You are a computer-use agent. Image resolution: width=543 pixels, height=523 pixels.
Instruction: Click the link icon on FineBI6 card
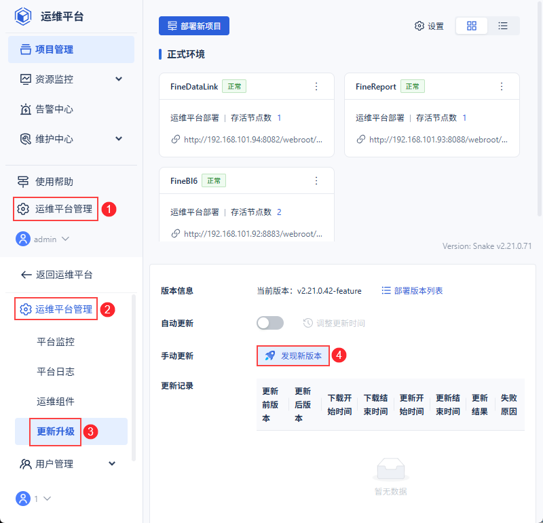[x=176, y=233]
